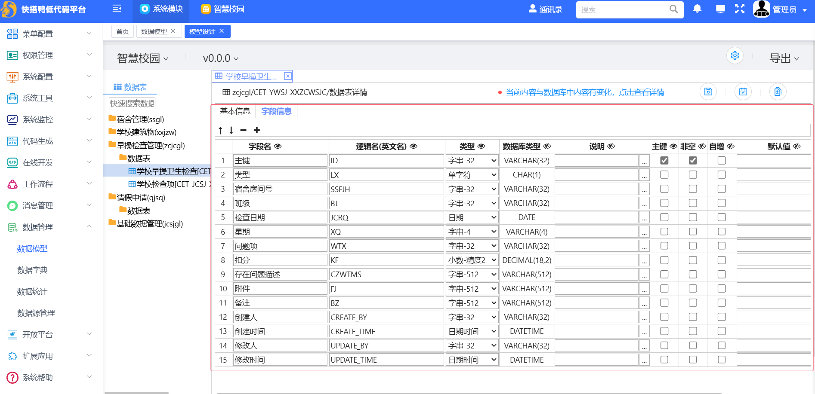Image resolution: width=815 pixels, height=394 pixels.
Task: Click the calendar-check icon in detail toolbar
Action: tap(743, 92)
